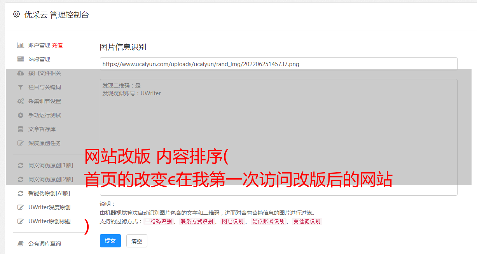The width and height of the screenshot is (477, 254).
Task: Open UWriter原创标题 page
Action: [49, 221]
